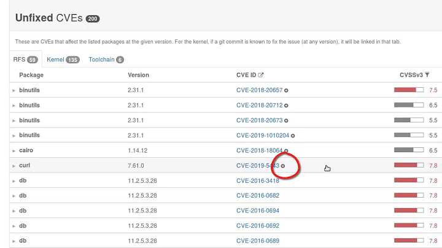Click the 6.5 score for cairo

(433, 150)
